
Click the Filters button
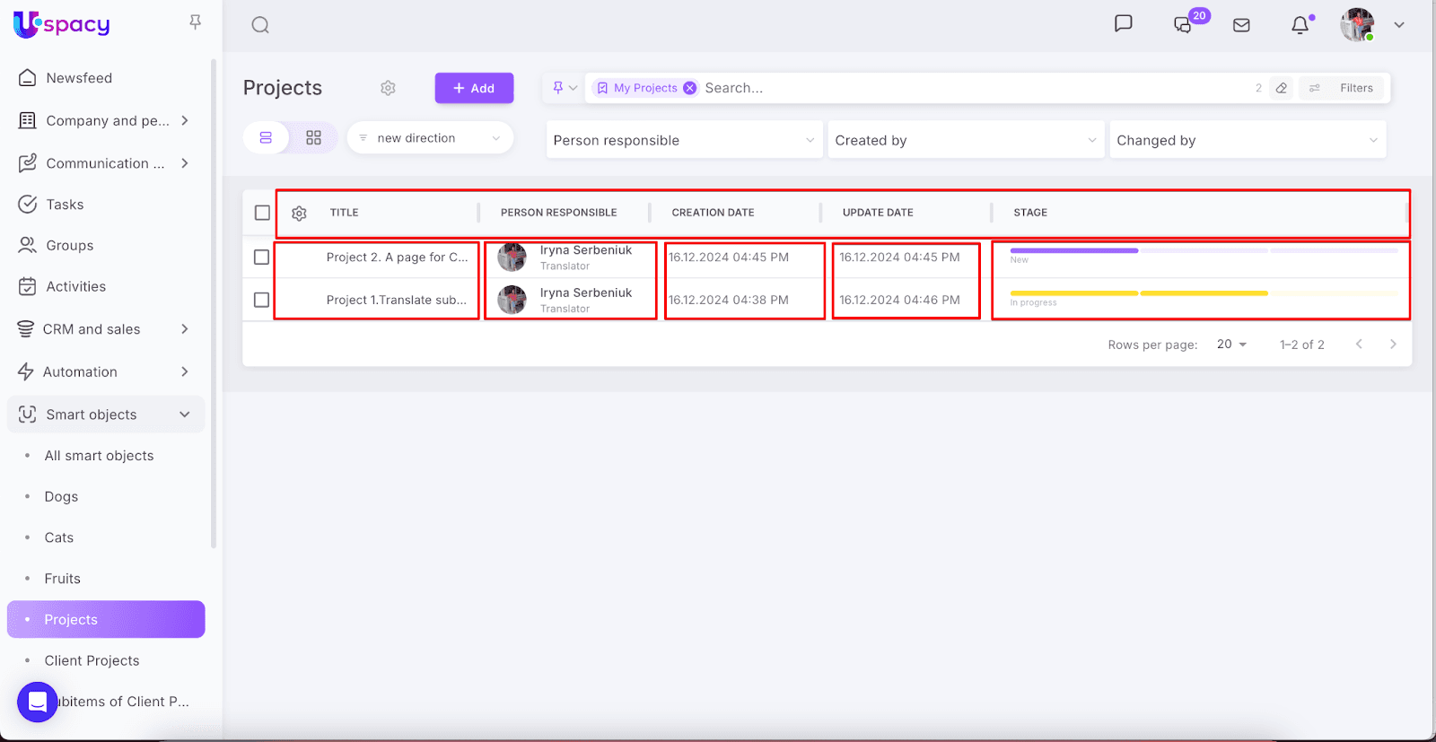click(1344, 88)
